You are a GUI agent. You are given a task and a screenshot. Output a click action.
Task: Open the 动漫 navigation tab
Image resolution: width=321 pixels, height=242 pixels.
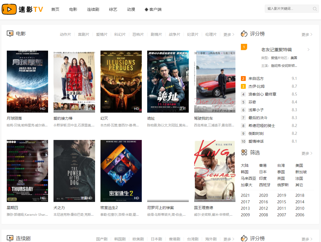coord(131,9)
